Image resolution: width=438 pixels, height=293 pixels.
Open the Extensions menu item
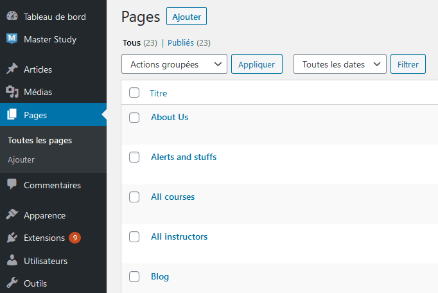53,238
